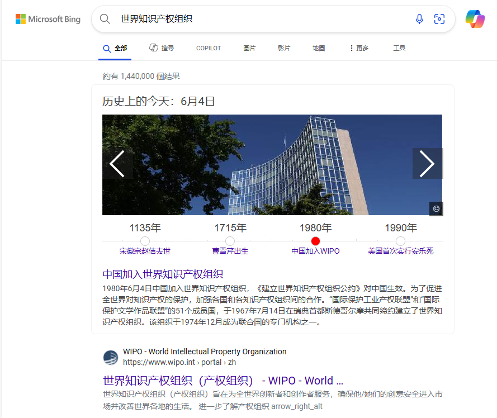The image size is (497, 418).
Task: Open the 世界知识产权组织 (产权组织) - WIPO result
Action: point(223,381)
